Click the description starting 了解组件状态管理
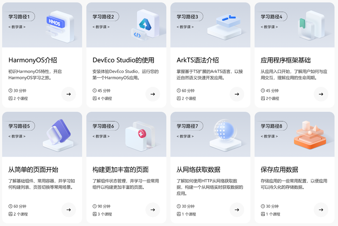 (x=126, y=184)
